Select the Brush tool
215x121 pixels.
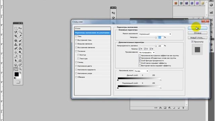coord(20,41)
